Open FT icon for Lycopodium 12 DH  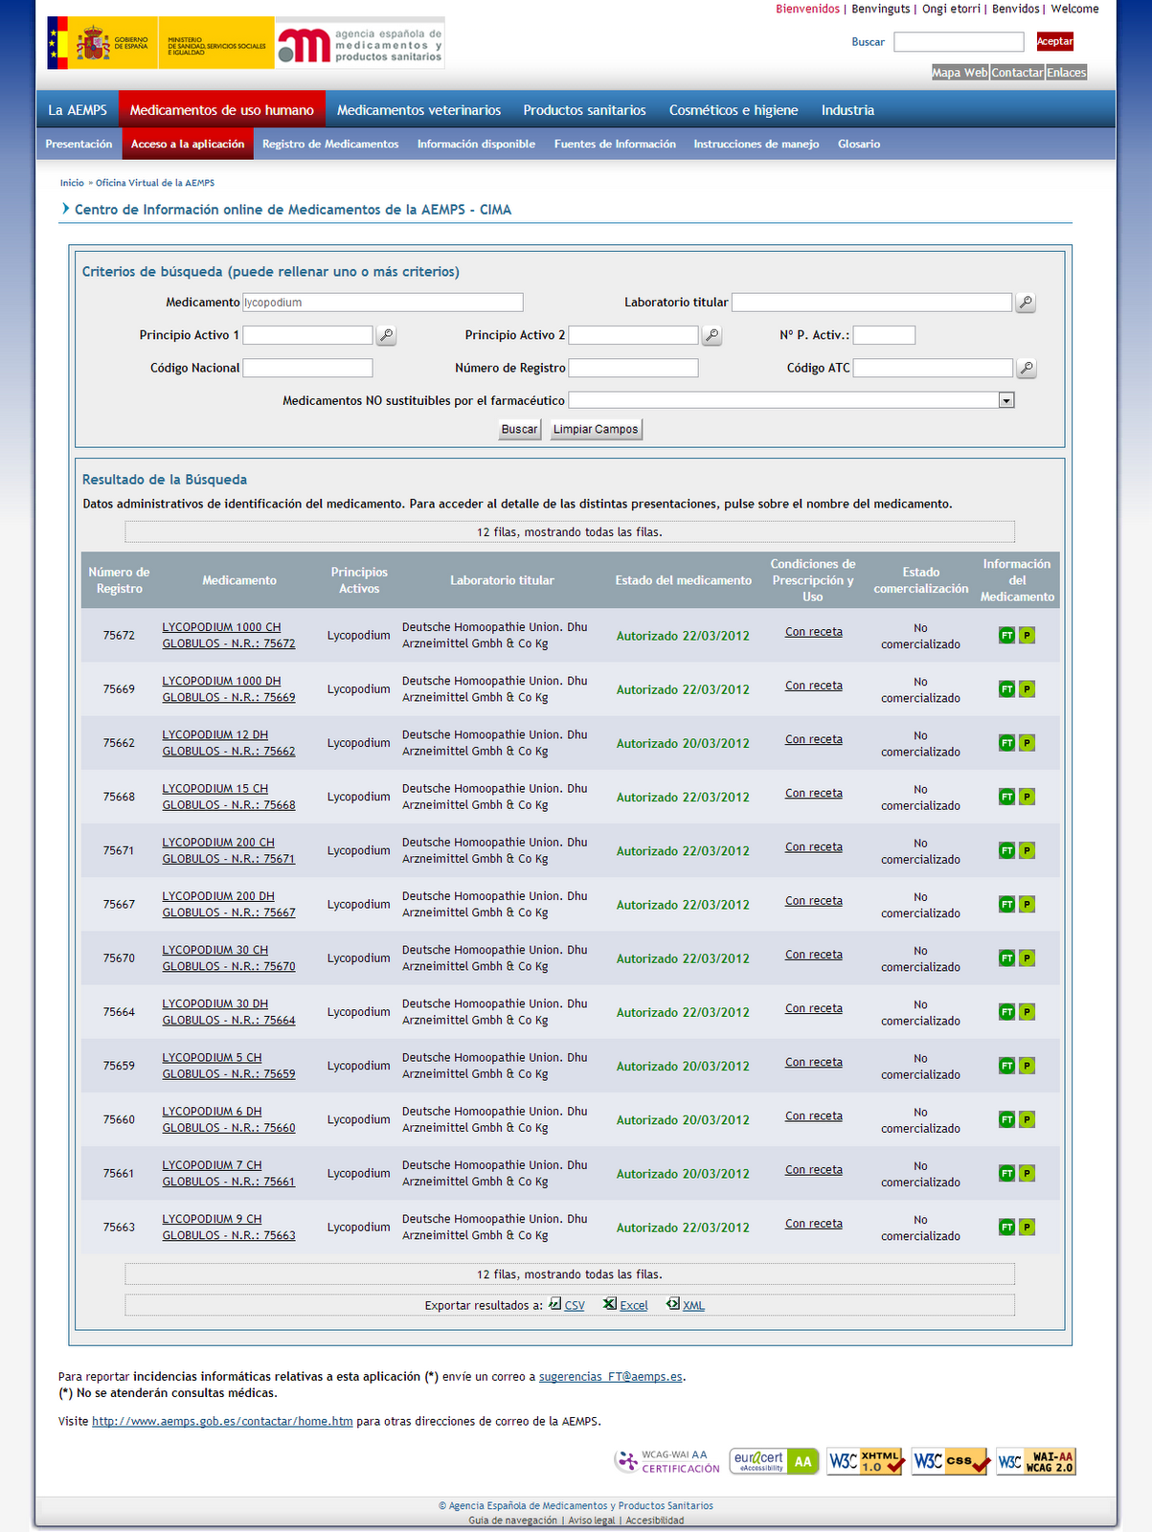point(1006,743)
